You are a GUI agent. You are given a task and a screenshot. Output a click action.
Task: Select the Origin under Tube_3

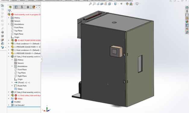(x=18, y=79)
